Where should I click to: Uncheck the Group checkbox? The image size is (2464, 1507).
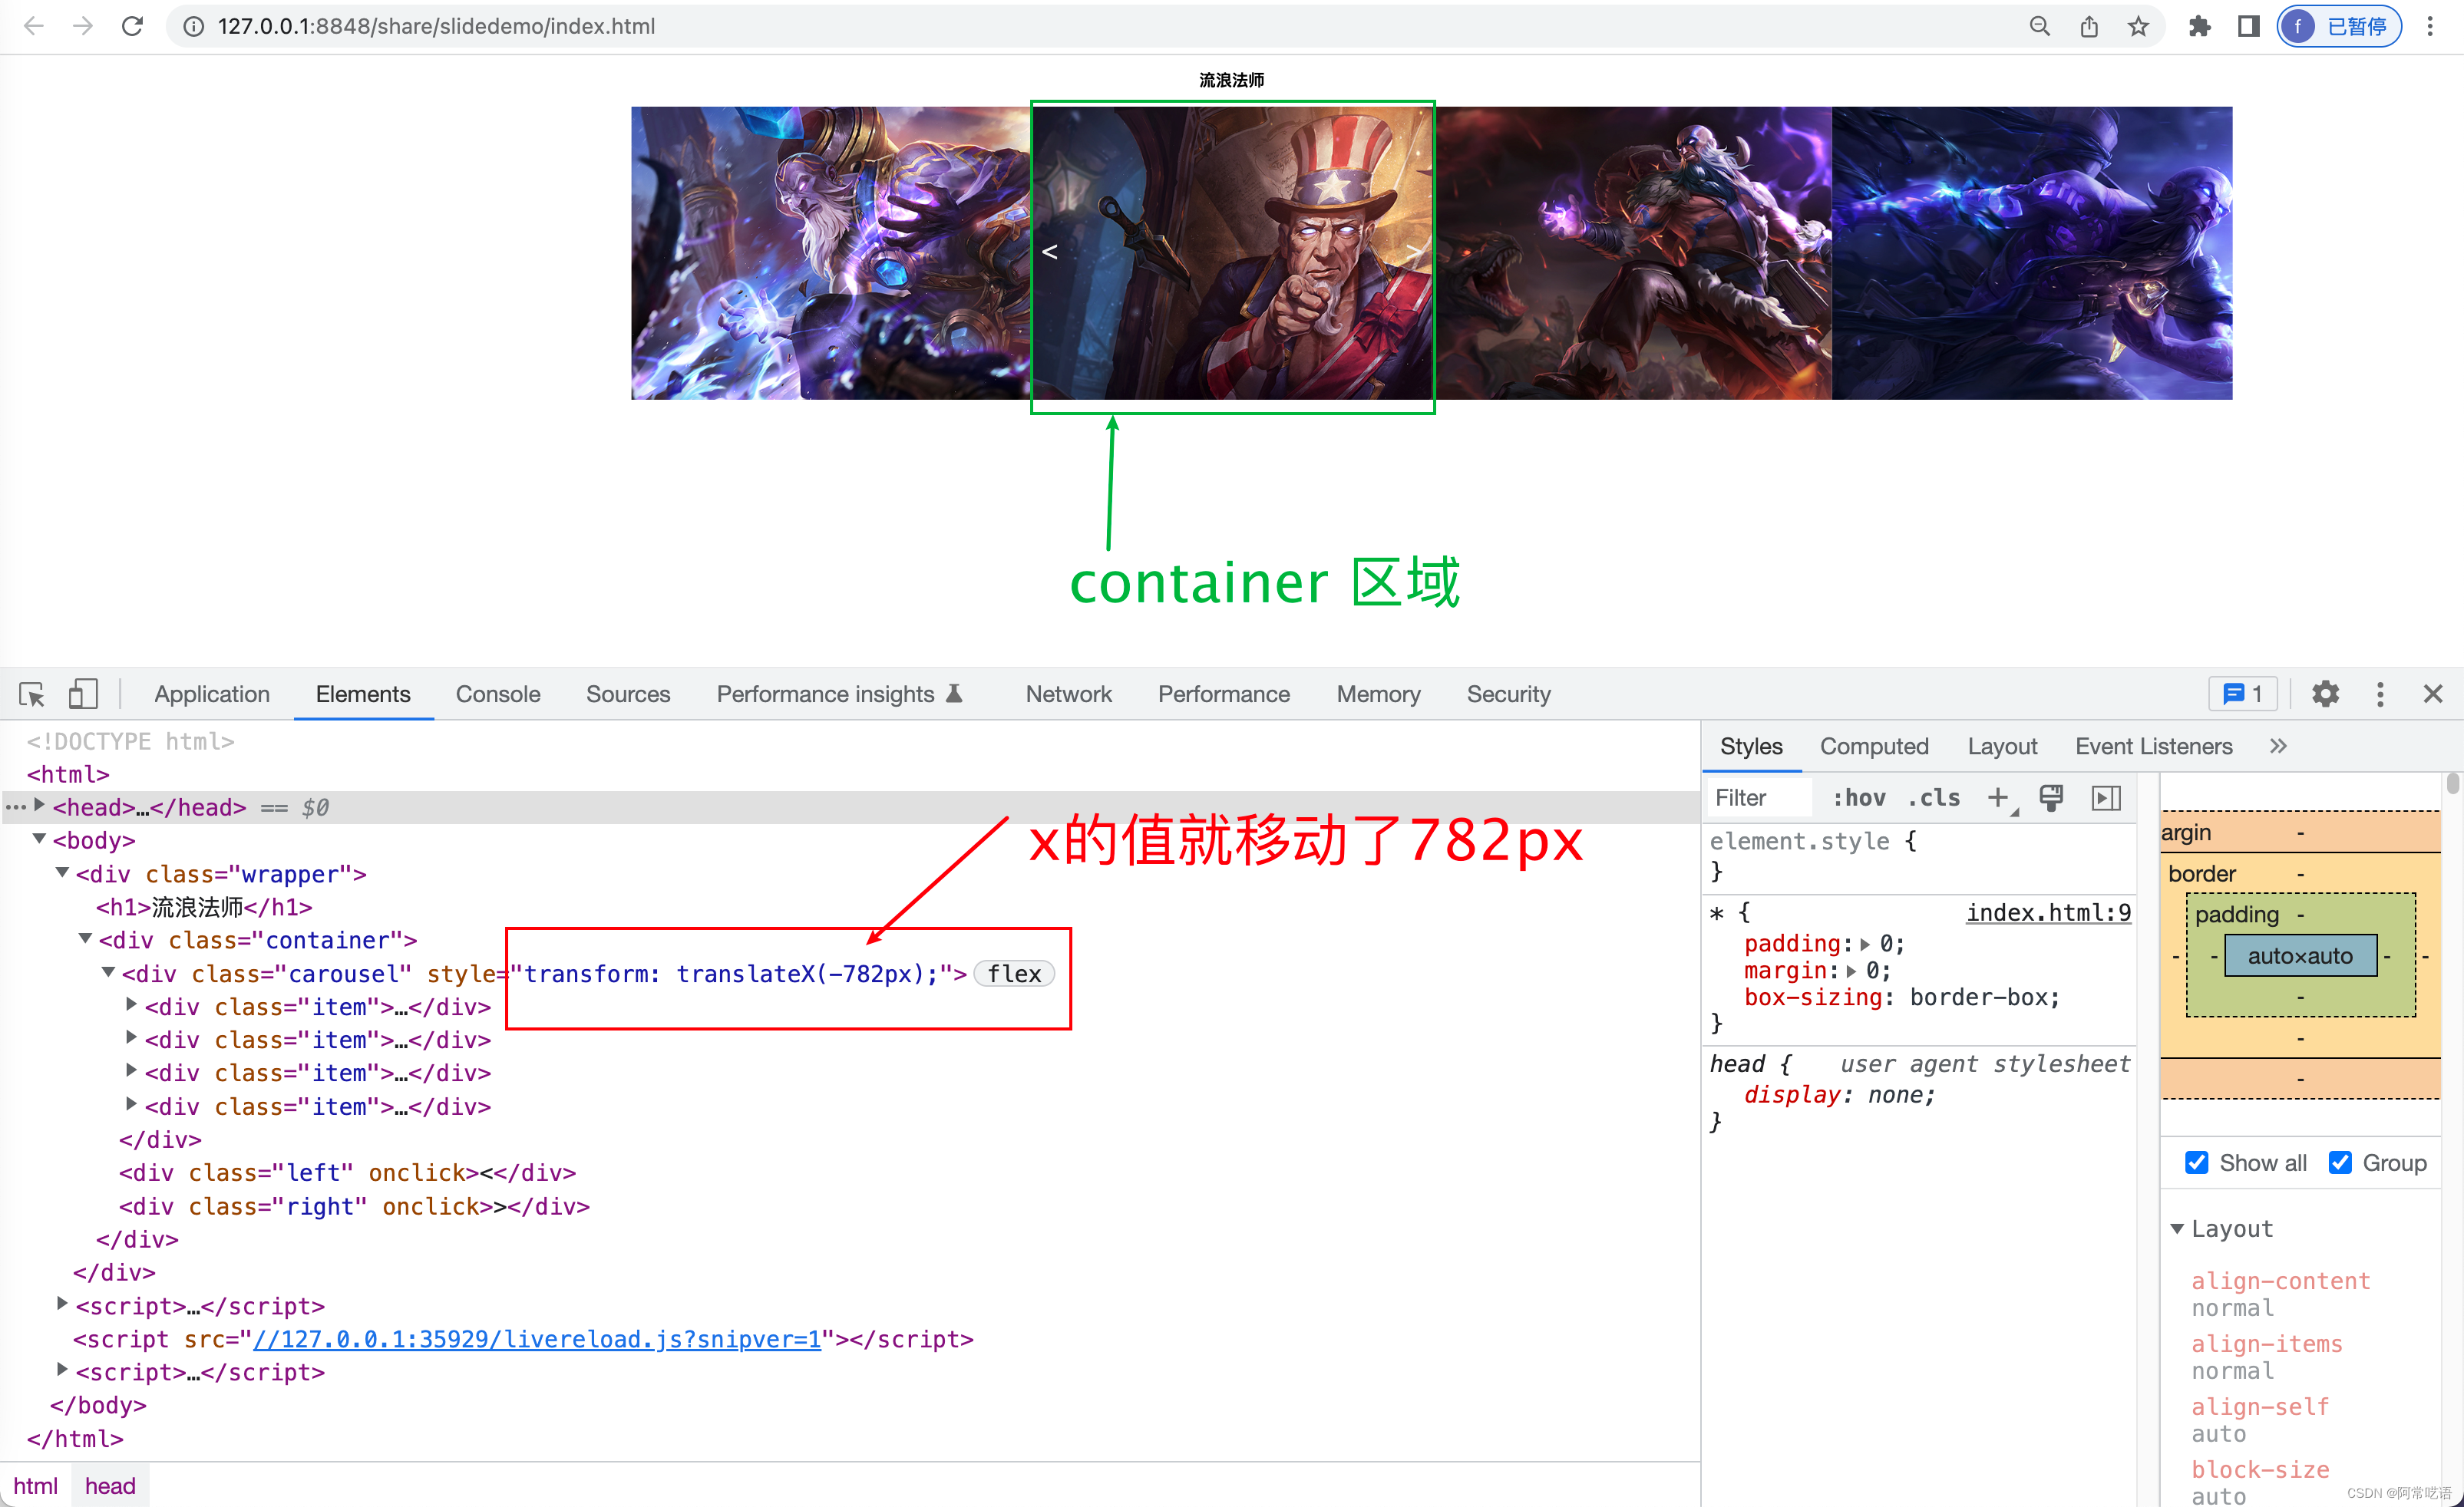click(2340, 1162)
